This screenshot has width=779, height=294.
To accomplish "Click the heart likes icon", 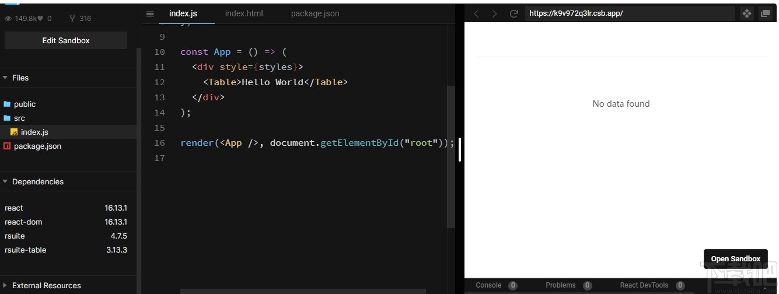I will (40, 19).
